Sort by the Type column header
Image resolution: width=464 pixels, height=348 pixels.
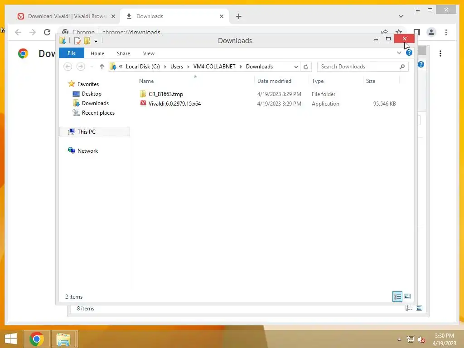click(318, 81)
